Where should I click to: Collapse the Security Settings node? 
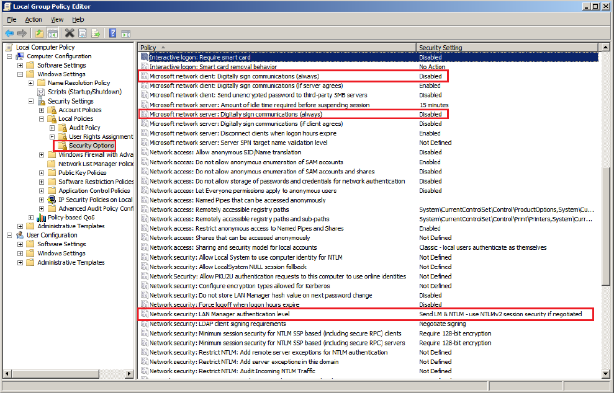pos(30,101)
